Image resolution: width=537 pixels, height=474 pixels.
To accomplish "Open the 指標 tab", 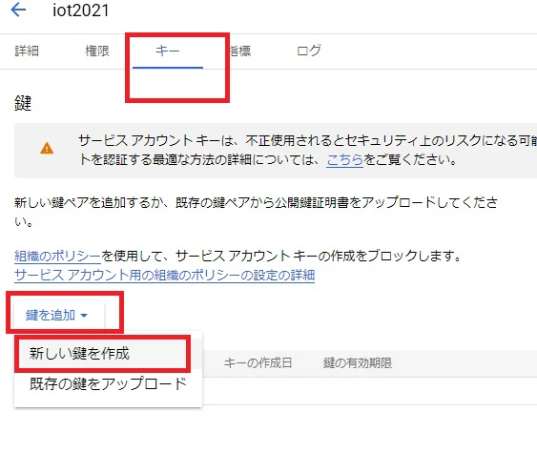I will click(239, 52).
